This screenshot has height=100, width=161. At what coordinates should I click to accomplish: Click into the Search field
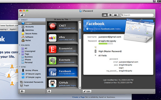pyautogui.click(x=137, y=15)
